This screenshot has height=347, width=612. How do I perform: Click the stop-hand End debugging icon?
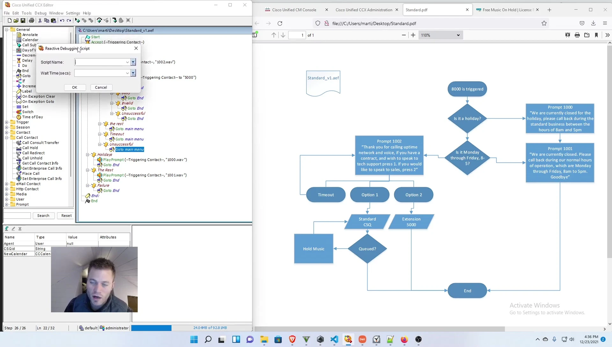click(x=121, y=20)
